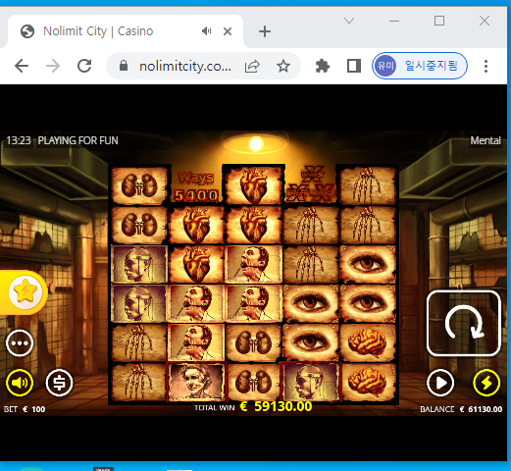The width and height of the screenshot is (511, 471).
Task: Start autoplay with the play icon
Action: point(440,383)
